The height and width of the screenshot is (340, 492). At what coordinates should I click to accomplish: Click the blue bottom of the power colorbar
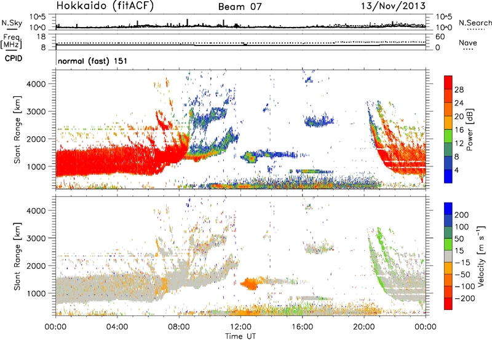(448, 176)
